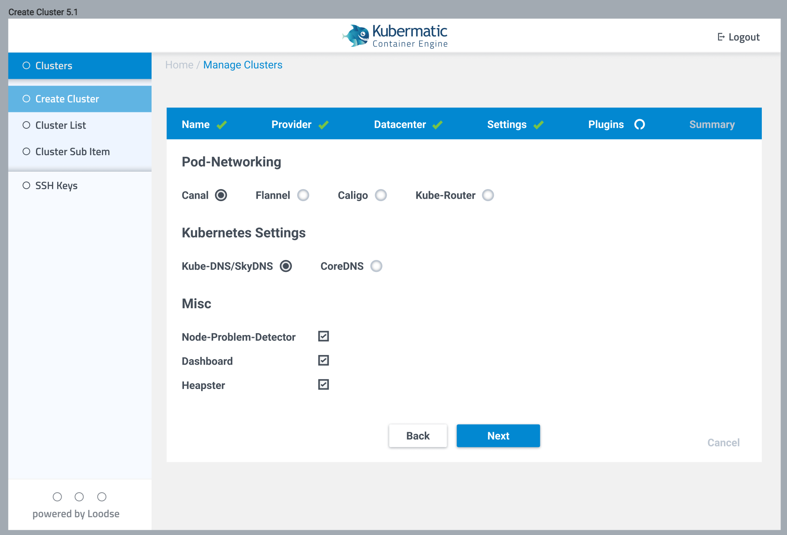
Task: Click the third footer circle icon
Action: [x=102, y=497]
